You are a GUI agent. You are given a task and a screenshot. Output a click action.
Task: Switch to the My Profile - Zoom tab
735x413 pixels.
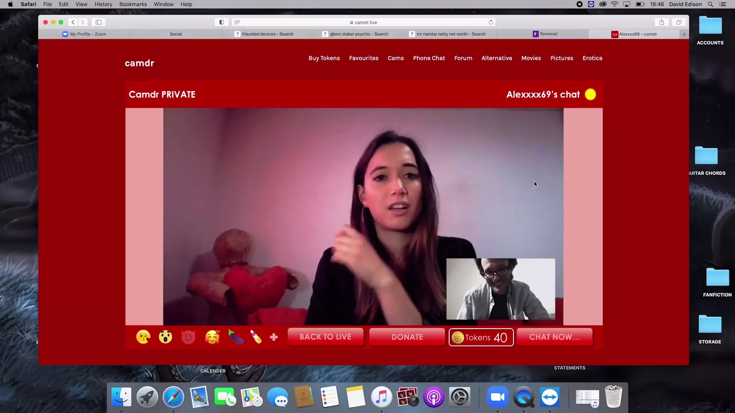point(84,34)
